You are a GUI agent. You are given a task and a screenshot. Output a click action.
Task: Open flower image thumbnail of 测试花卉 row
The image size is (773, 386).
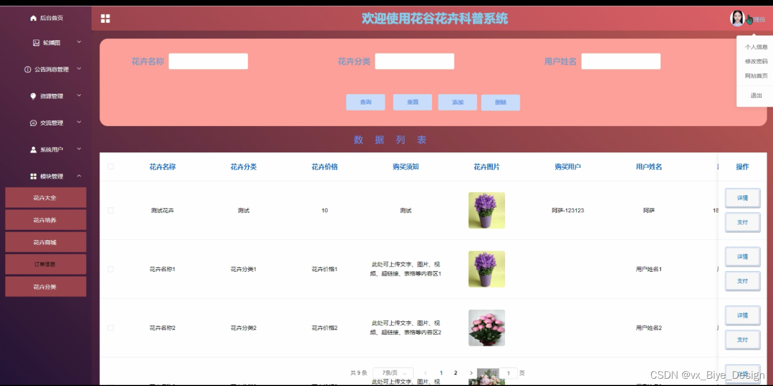point(487,210)
